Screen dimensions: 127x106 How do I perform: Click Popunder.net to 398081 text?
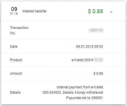click(x=84, y=98)
